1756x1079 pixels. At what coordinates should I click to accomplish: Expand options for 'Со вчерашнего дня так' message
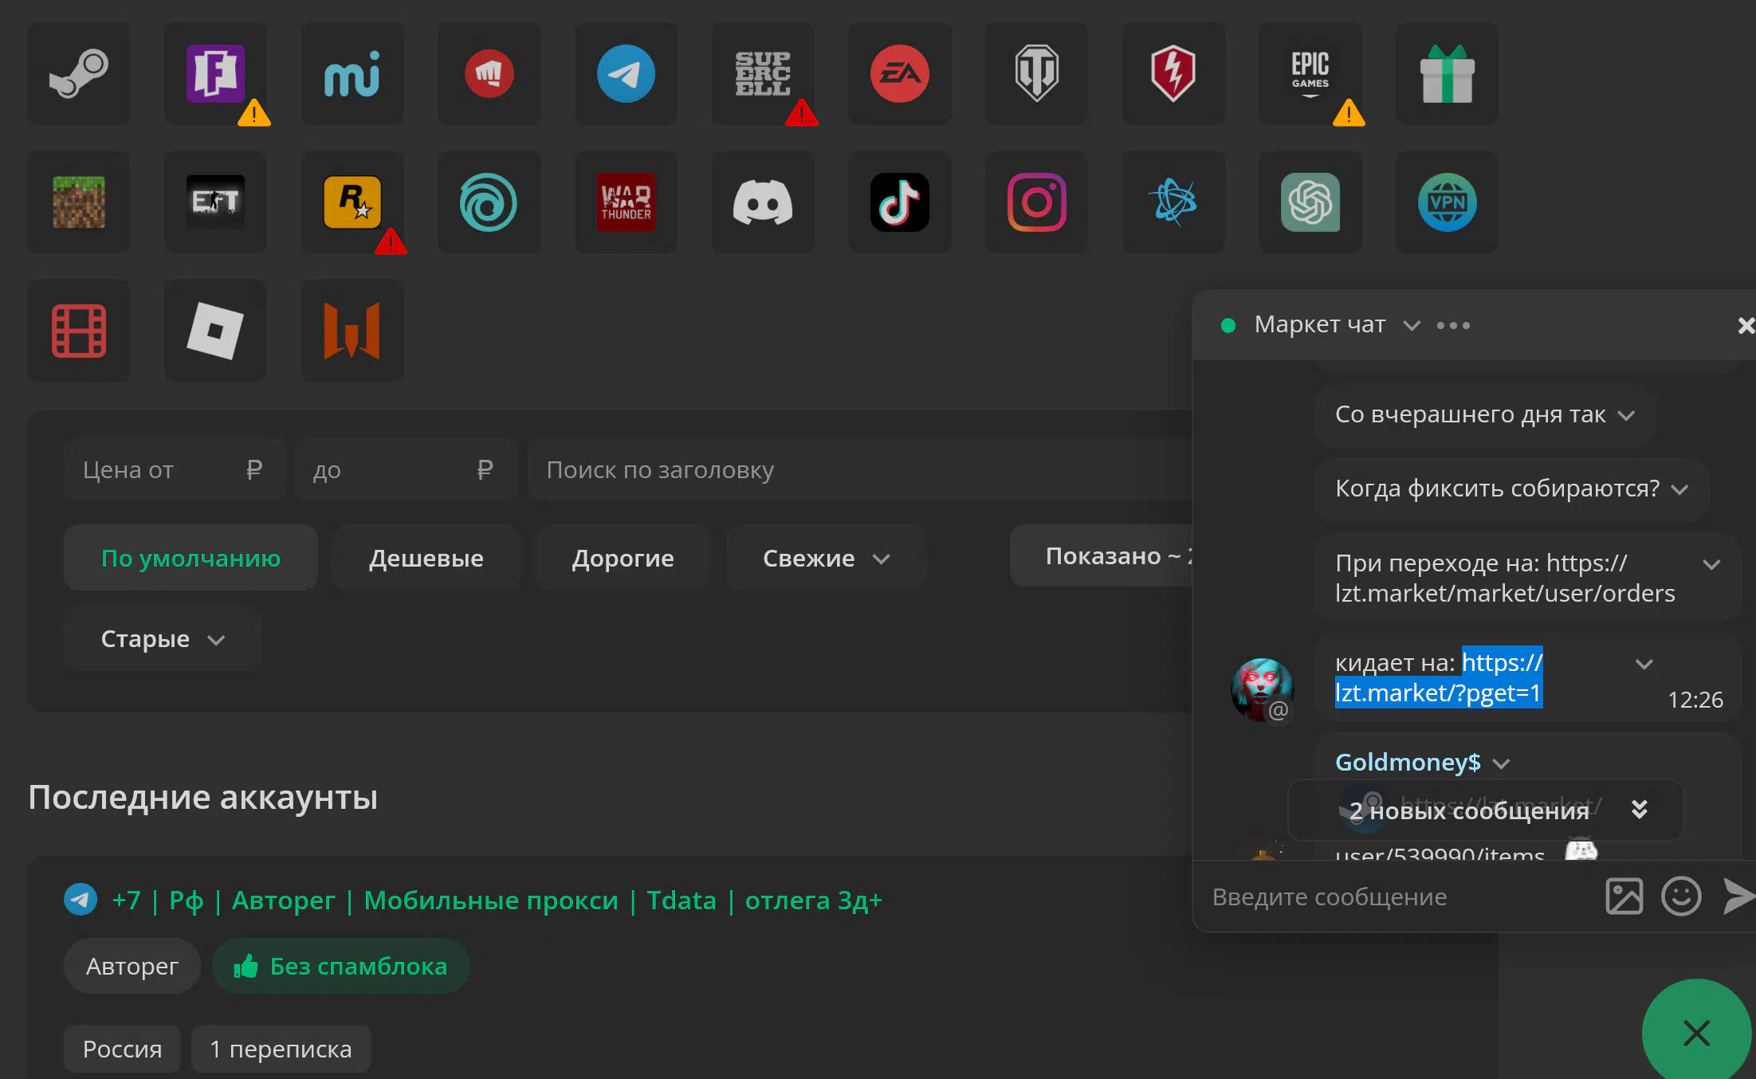(1626, 415)
